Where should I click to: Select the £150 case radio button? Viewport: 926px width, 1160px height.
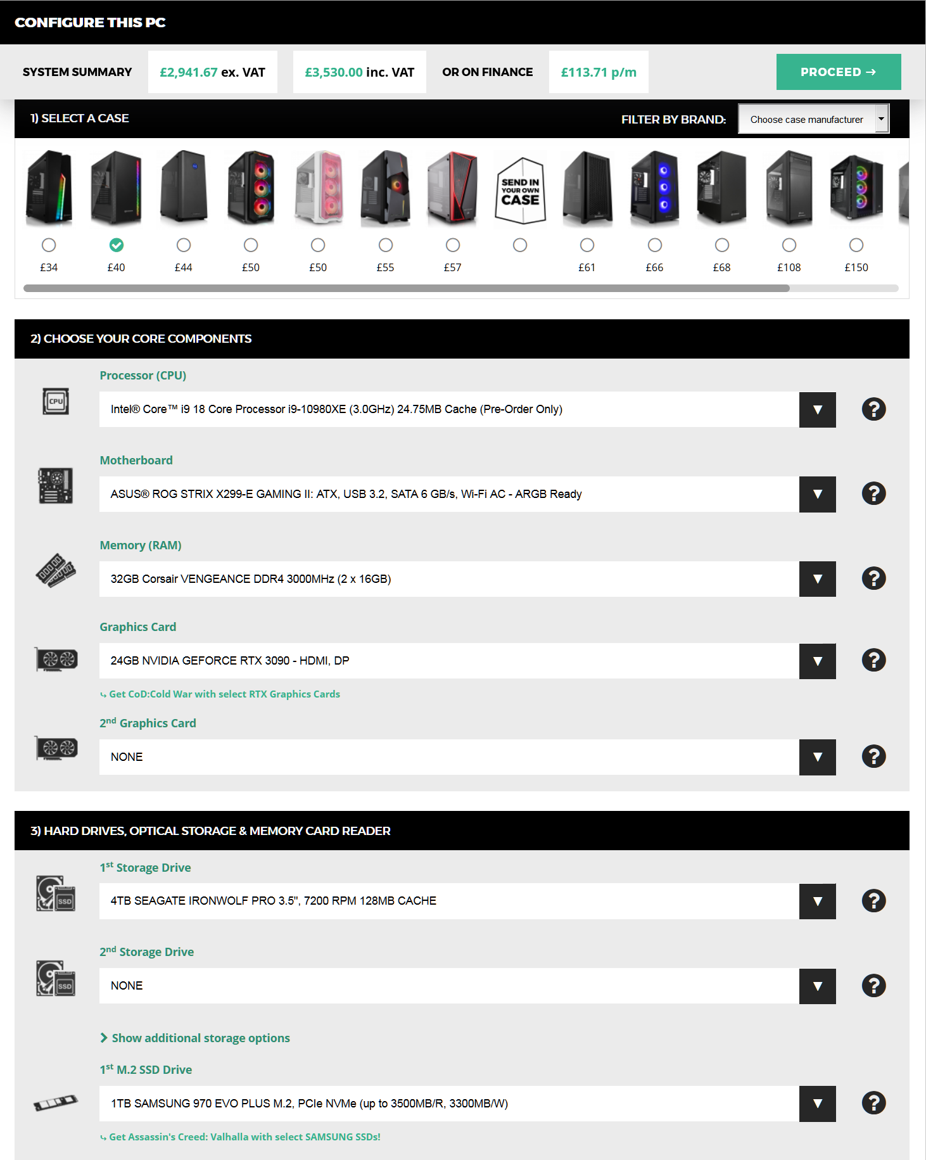[856, 245]
